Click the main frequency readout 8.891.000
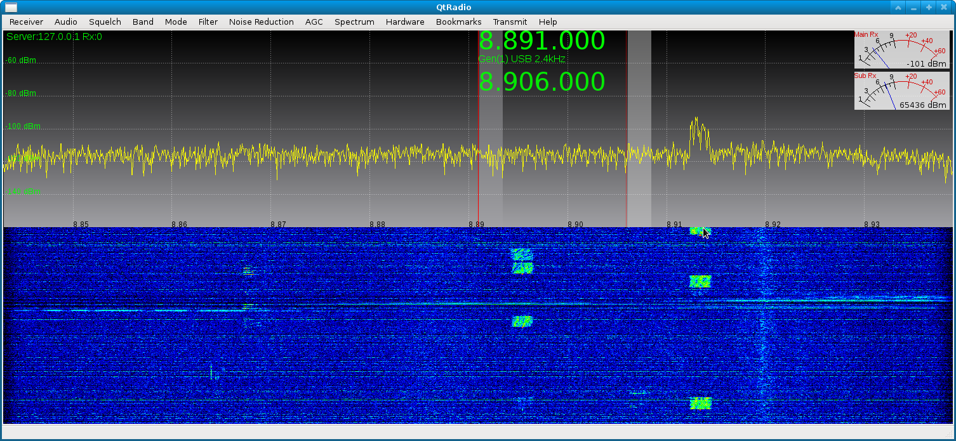The width and height of the screenshot is (956, 441). (541, 40)
